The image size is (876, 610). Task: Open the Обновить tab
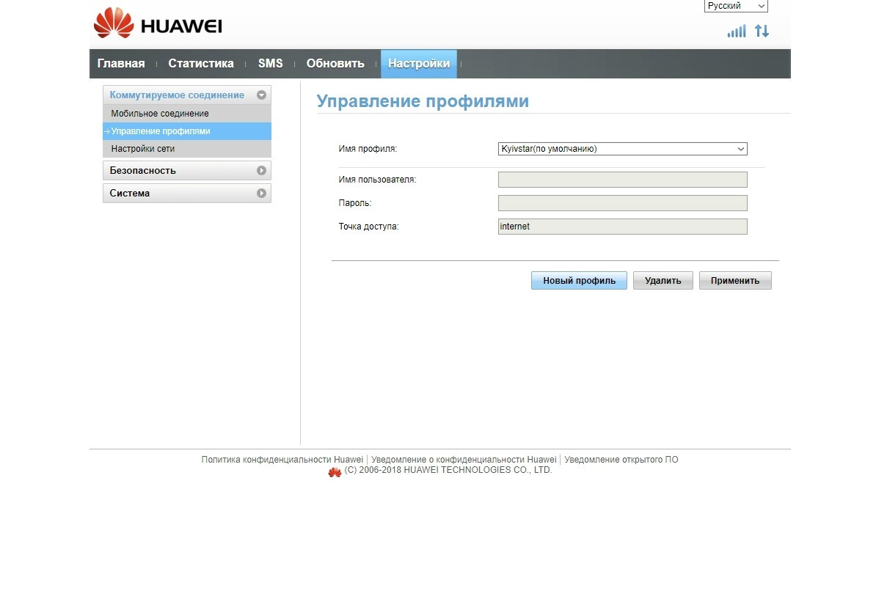[x=335, y=64]
